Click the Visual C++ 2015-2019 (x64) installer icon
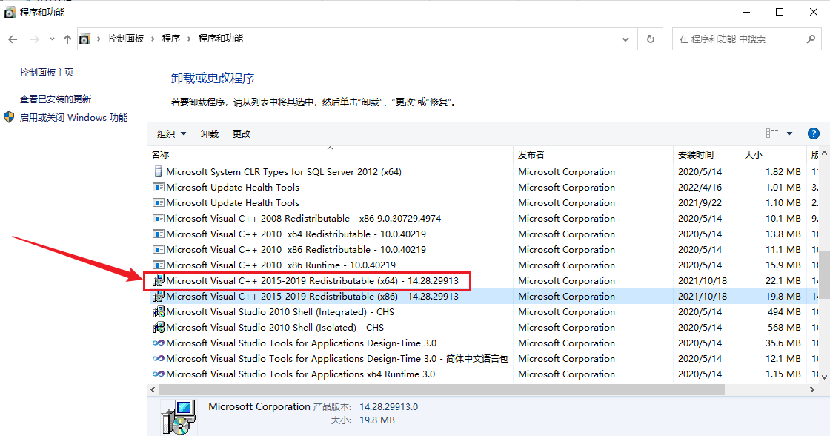Image resolution: width=830 pixels, height=436 pixels. click(158, 281)
